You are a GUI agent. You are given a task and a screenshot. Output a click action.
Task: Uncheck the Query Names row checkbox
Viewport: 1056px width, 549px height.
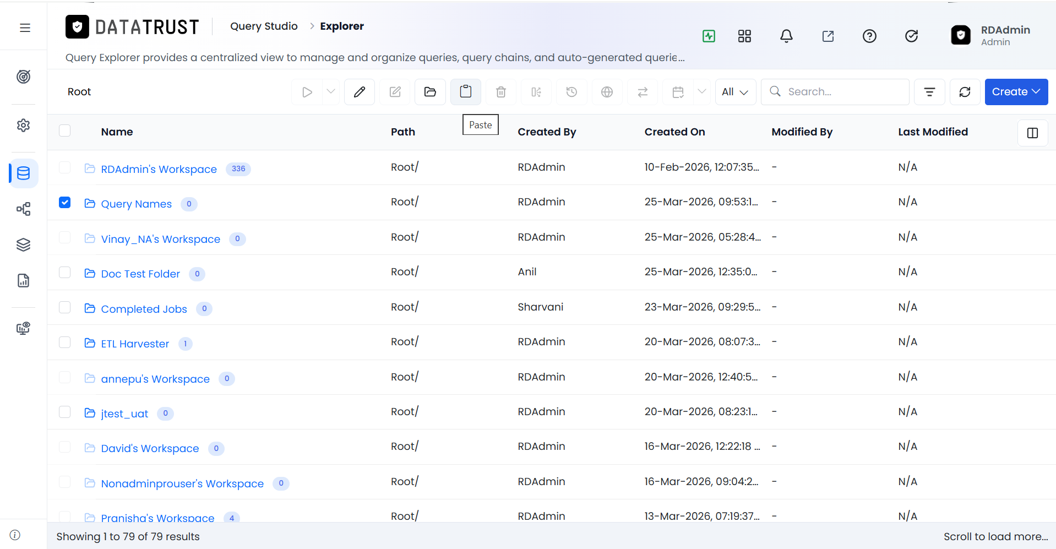click(64, 202)
